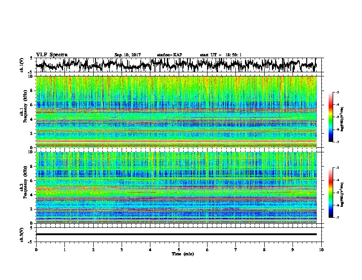The height and width of the screenshot is (280, 362).
Task: Click tick label 3 on the Time axis
Action: (122, 250)
